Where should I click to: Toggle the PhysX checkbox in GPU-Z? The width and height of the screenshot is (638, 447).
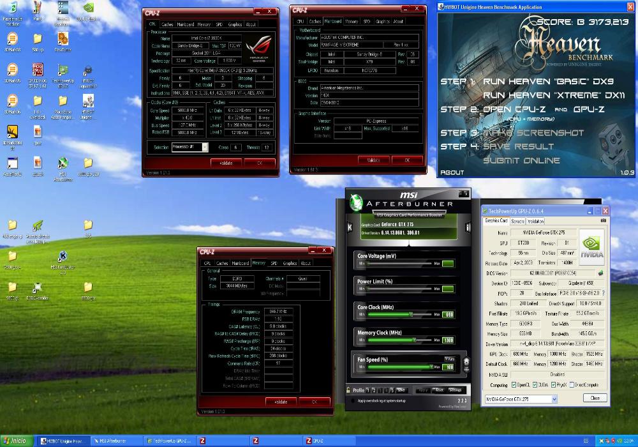pos(553,384)
